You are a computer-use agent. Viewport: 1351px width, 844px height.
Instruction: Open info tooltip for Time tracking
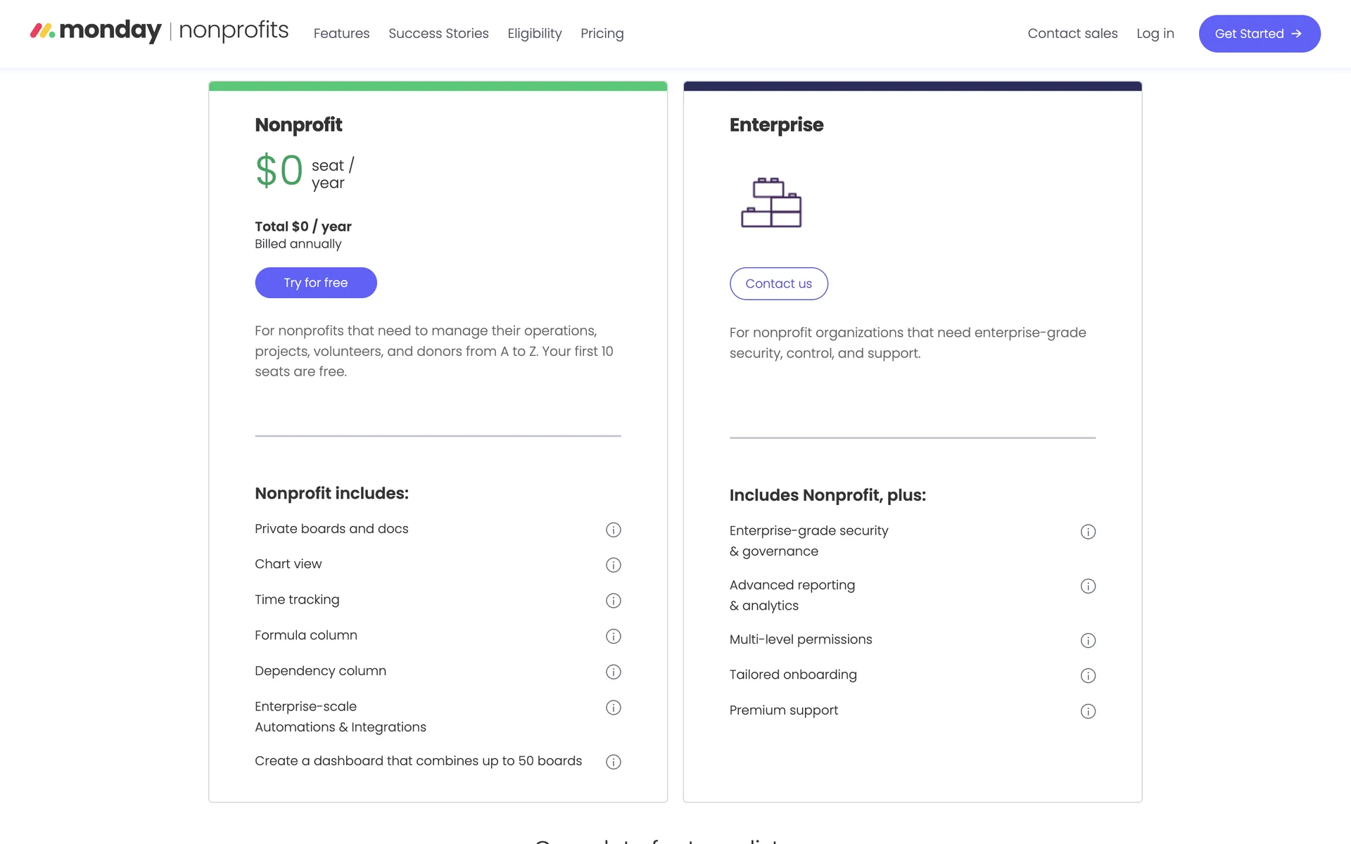613,601
